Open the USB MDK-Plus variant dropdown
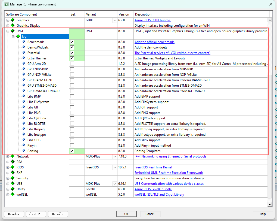The image size is (277, 221). coord(115,184)
